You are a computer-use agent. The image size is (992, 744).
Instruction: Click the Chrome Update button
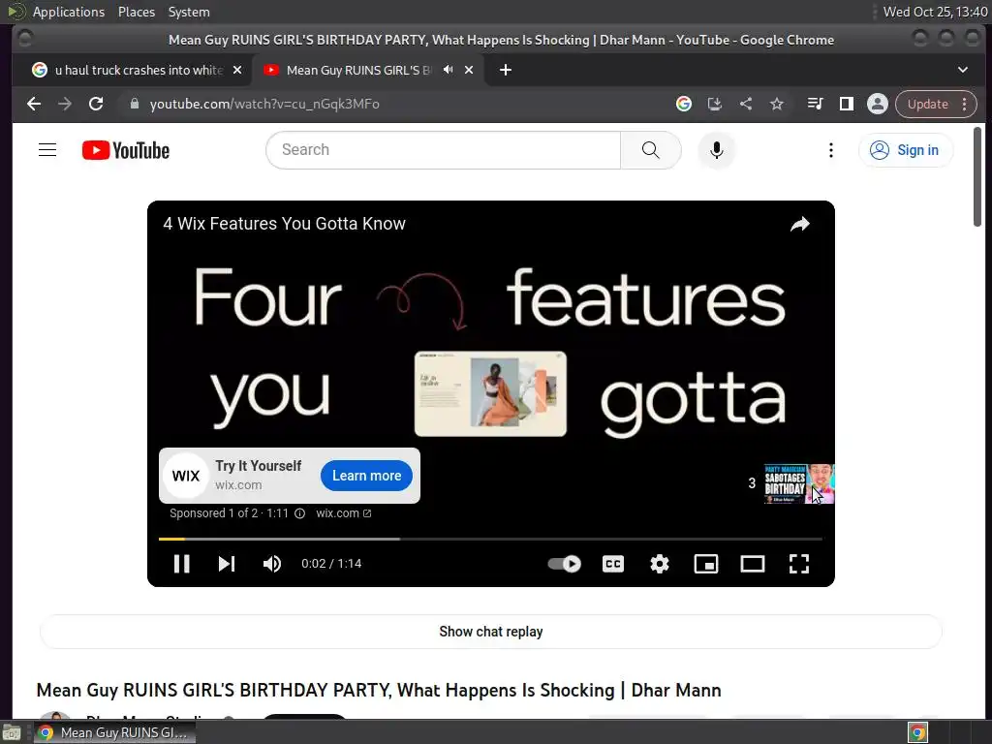point(927,104)
